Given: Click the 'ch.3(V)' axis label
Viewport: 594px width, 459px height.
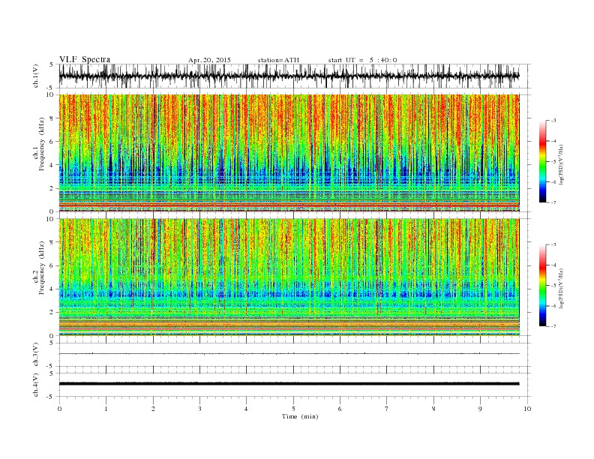Looking at the screenshot, I should (x=36, y=354).
